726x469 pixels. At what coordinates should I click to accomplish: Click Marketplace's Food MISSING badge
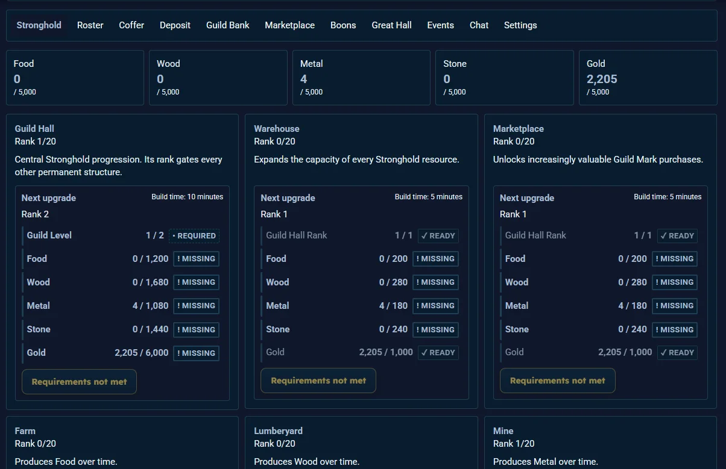(675, 259)
